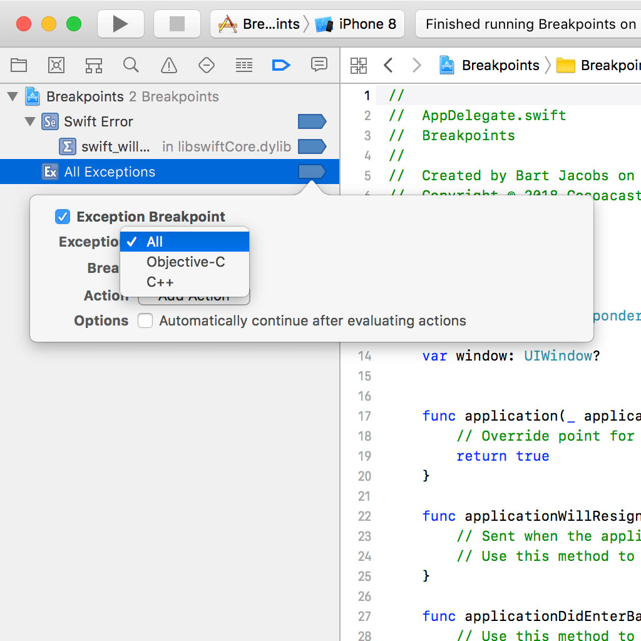Open the Debug navigator
Viewport: 641px width, 641px height.
(244, 65)
